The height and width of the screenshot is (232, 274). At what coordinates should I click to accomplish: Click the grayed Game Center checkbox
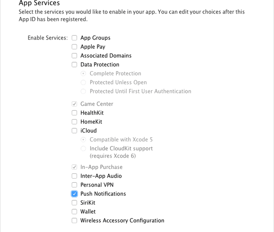tap(74, 104)
